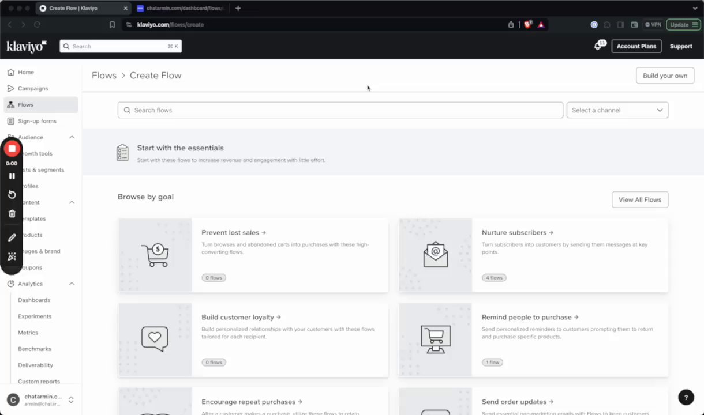Open the Nurture subscribers heading link
The height and width of the screenshot is (415, 704).
pyautogui.click(x=518, y=233)
